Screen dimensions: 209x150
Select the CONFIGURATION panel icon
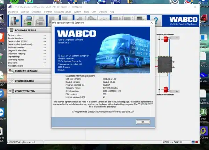(11, 81)
